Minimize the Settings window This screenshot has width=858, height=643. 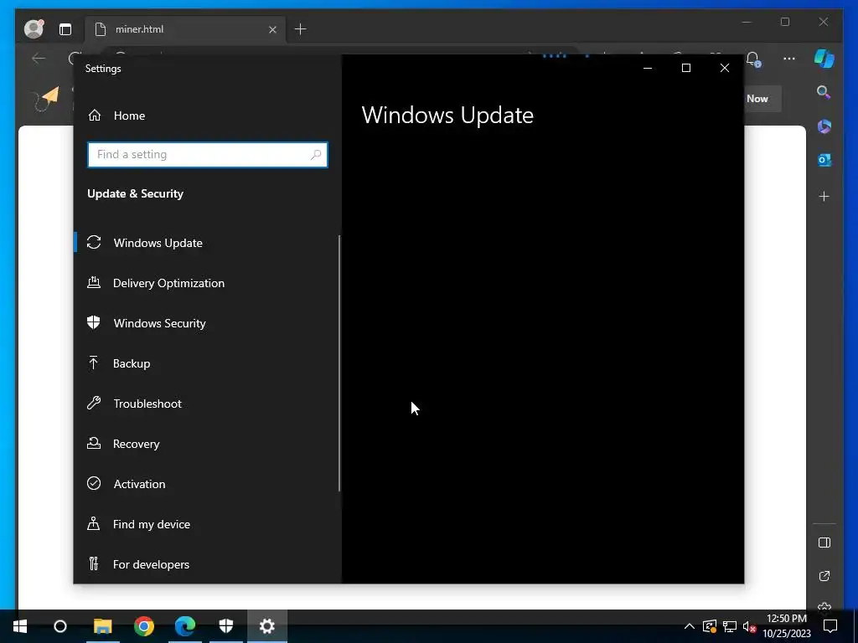coord(648,68)
